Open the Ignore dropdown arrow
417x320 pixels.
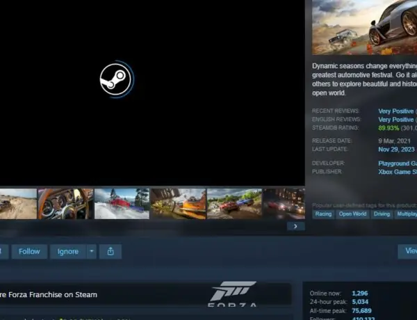(x=92, y=251)
